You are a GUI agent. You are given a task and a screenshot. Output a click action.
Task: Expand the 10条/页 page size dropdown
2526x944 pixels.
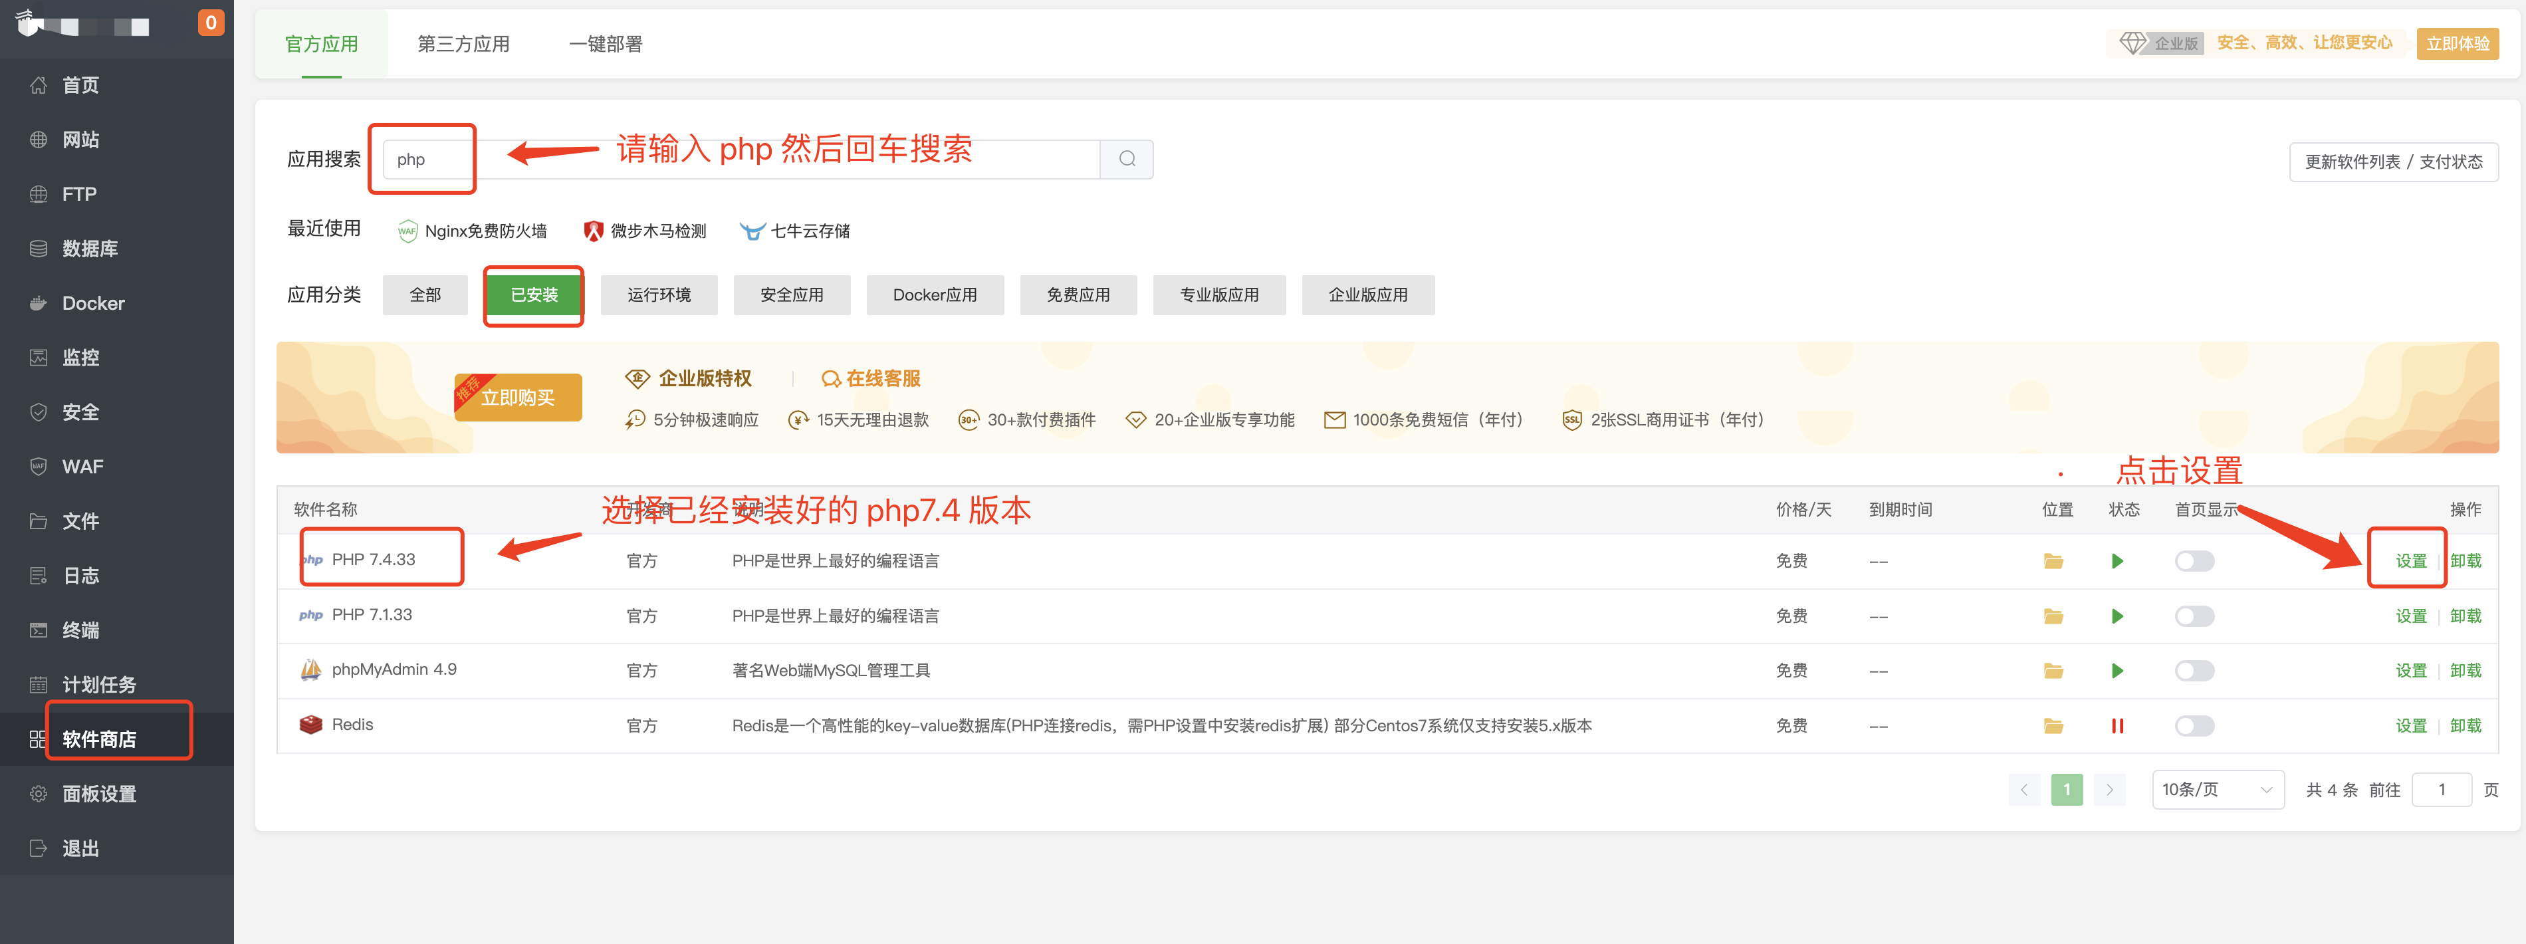2216,789
